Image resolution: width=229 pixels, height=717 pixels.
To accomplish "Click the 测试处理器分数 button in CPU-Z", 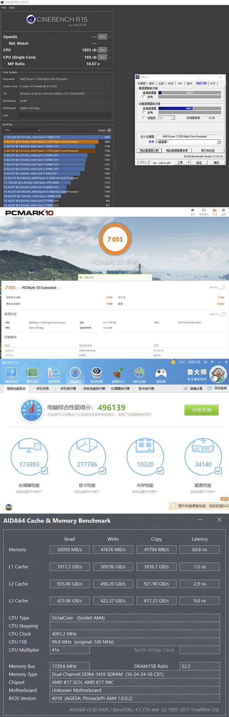I will pyautogui.click(x=149, y=150).
